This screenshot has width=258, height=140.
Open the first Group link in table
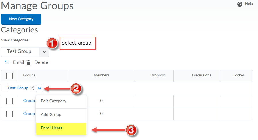(29, 101)
